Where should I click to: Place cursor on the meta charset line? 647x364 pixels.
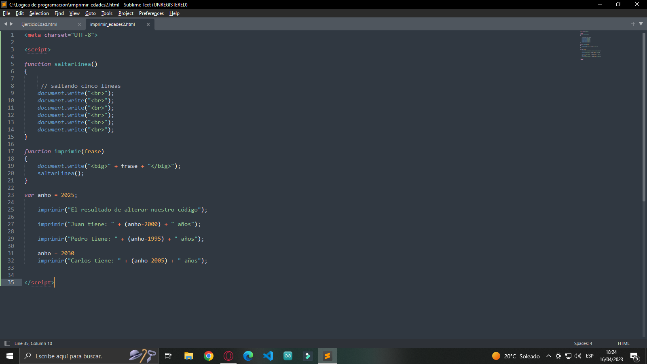(x=61, y=35)
